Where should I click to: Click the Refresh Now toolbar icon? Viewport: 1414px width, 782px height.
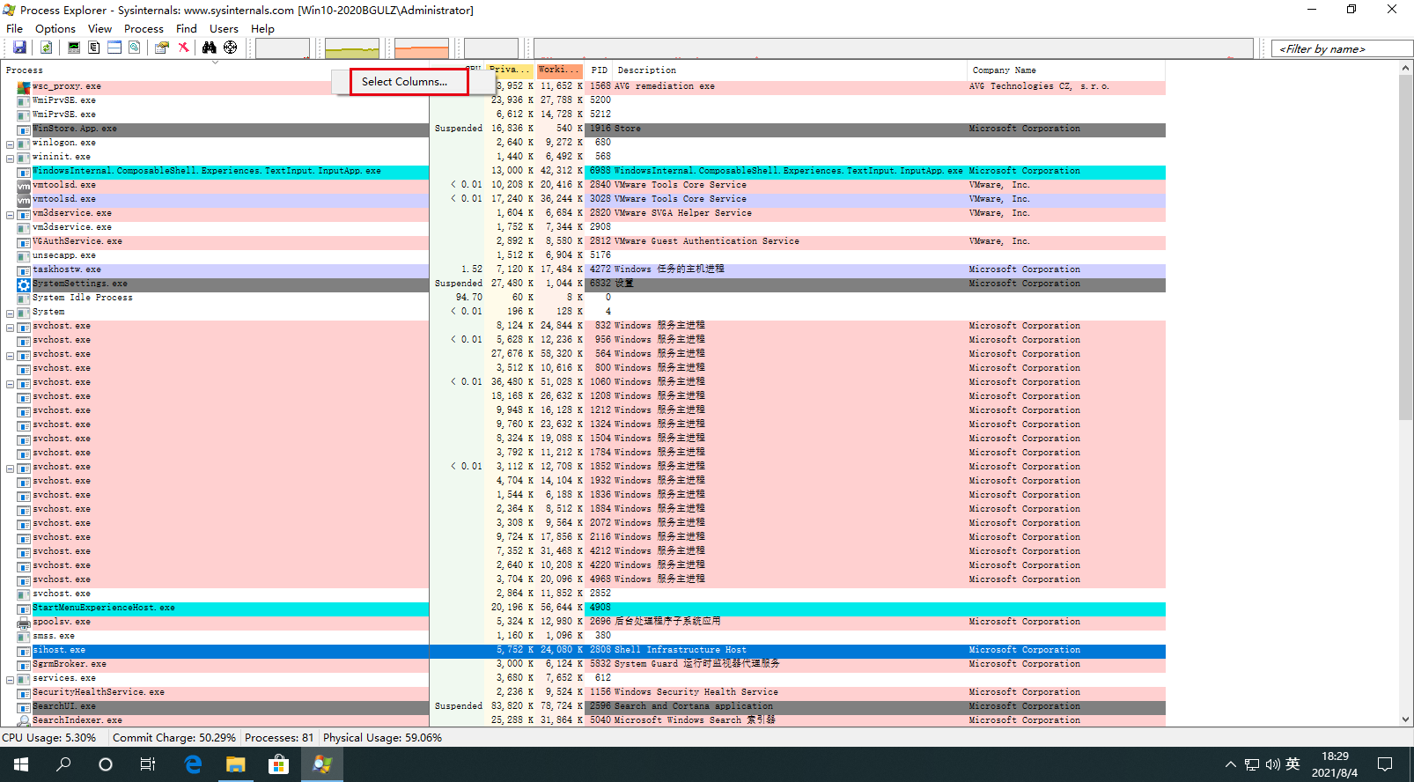coord(46,48)
